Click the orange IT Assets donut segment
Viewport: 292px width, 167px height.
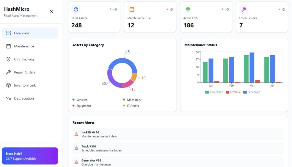pos(134,76)
